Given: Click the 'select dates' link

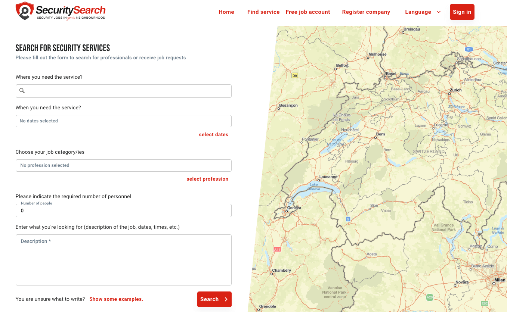Looking at the screenshot, I should (x=213, y=134).
